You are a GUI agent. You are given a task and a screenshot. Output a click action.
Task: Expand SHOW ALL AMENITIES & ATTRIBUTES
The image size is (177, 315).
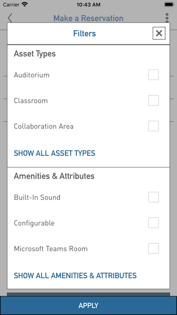(x=75, y=276)
